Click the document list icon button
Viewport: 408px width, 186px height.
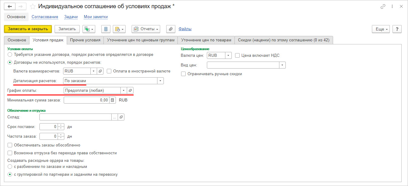106,29
